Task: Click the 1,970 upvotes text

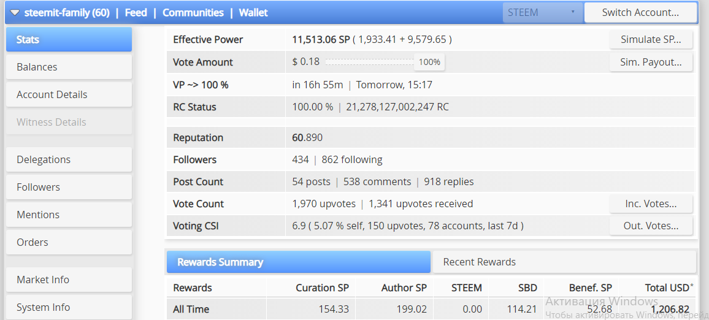Action: (x=324, y=204)
